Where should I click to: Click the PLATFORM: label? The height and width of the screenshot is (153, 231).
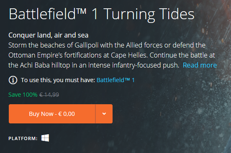click(x=23, y=138)
